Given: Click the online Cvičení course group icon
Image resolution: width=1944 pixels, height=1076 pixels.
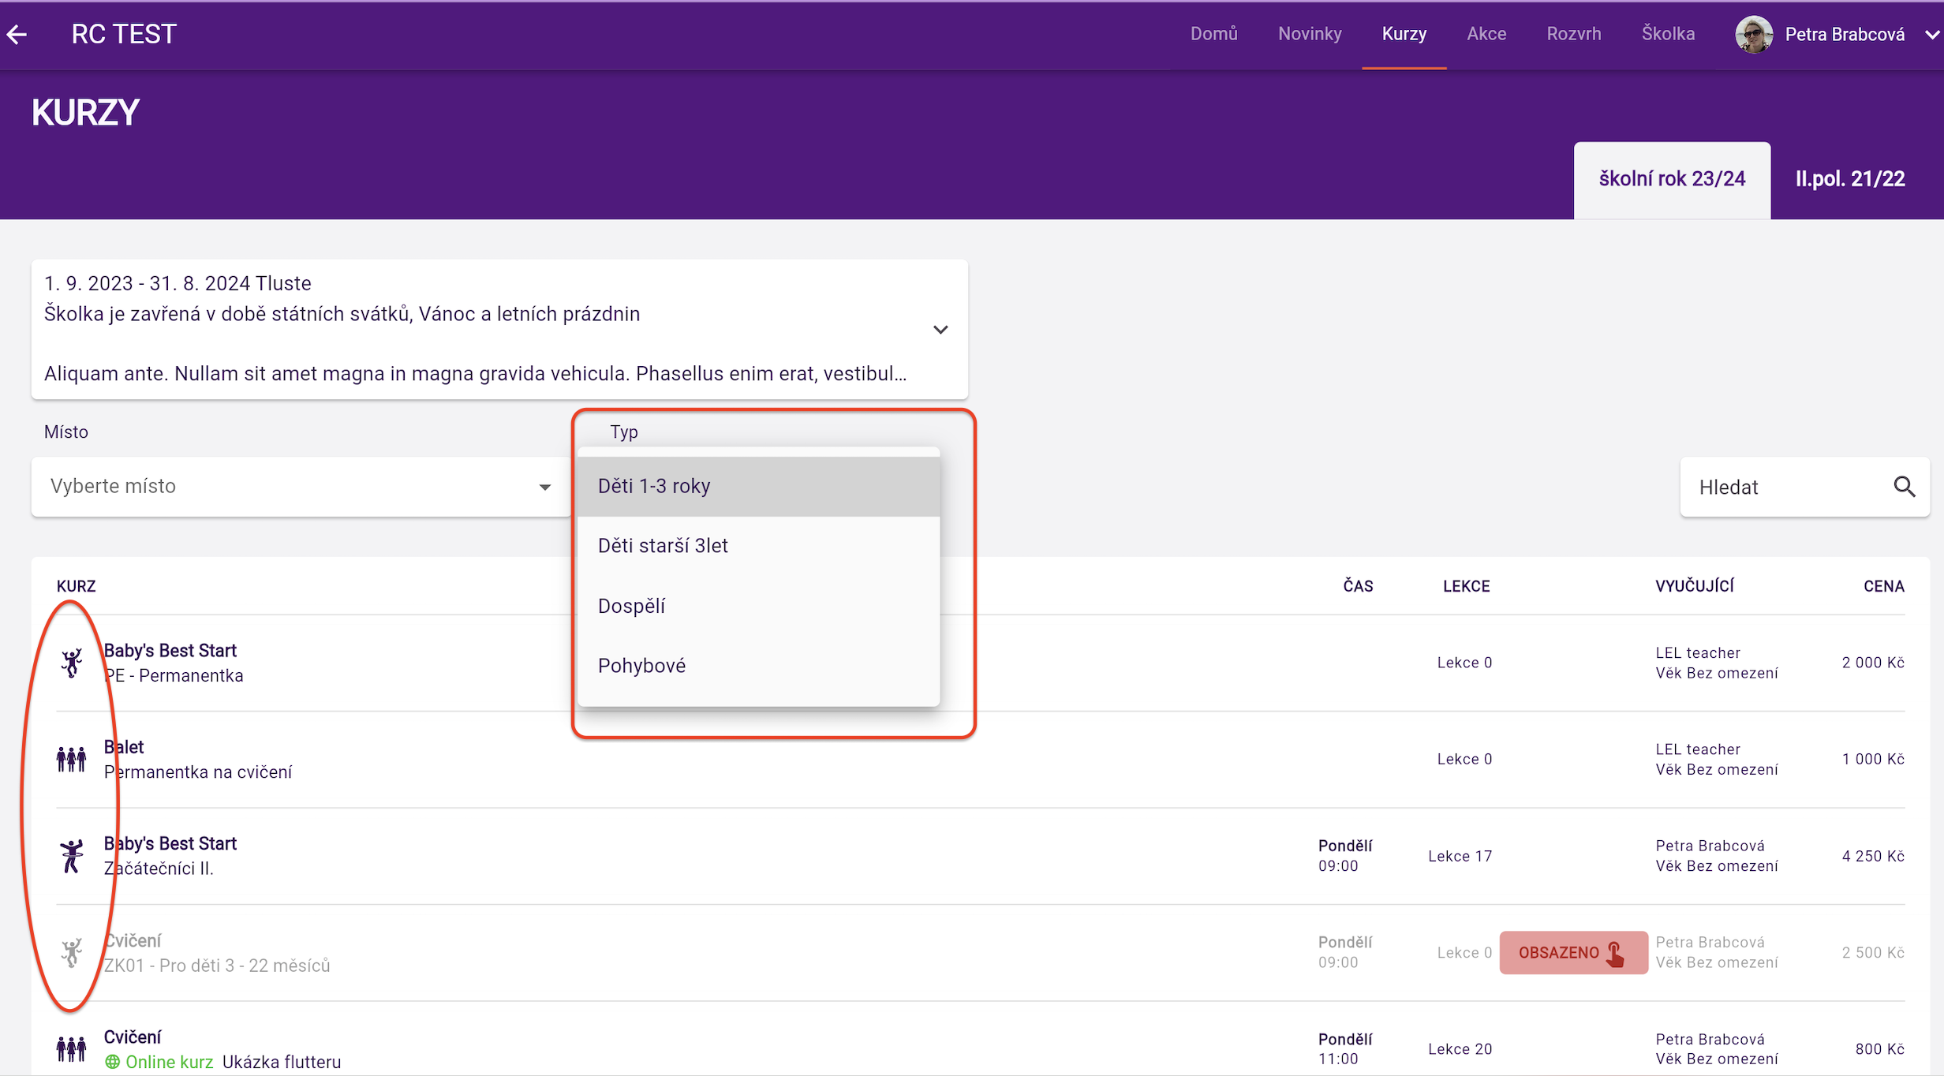Looking at the screenshot, I should point(72,1048).
